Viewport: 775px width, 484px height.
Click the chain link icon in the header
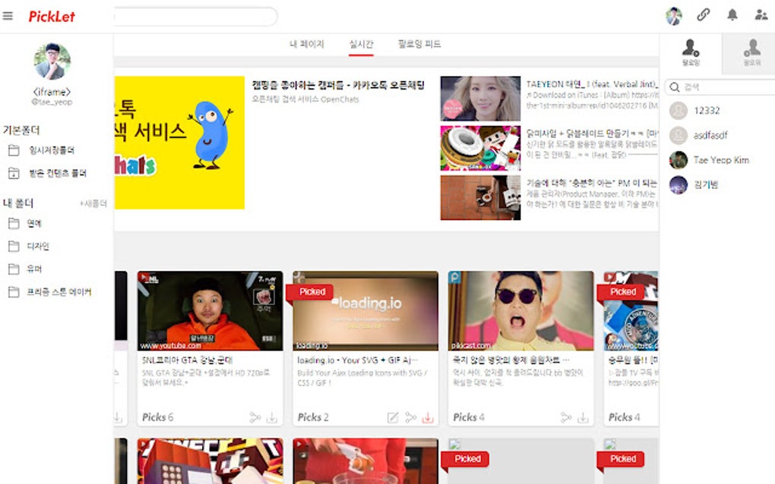[704, 15]
